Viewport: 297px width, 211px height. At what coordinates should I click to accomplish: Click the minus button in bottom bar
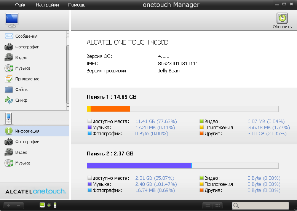click(19, 206)
